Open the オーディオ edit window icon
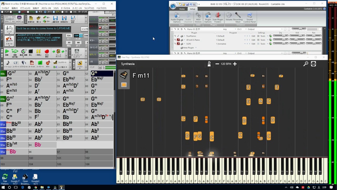Screen dimensions: 337x190 coord(32,63)
